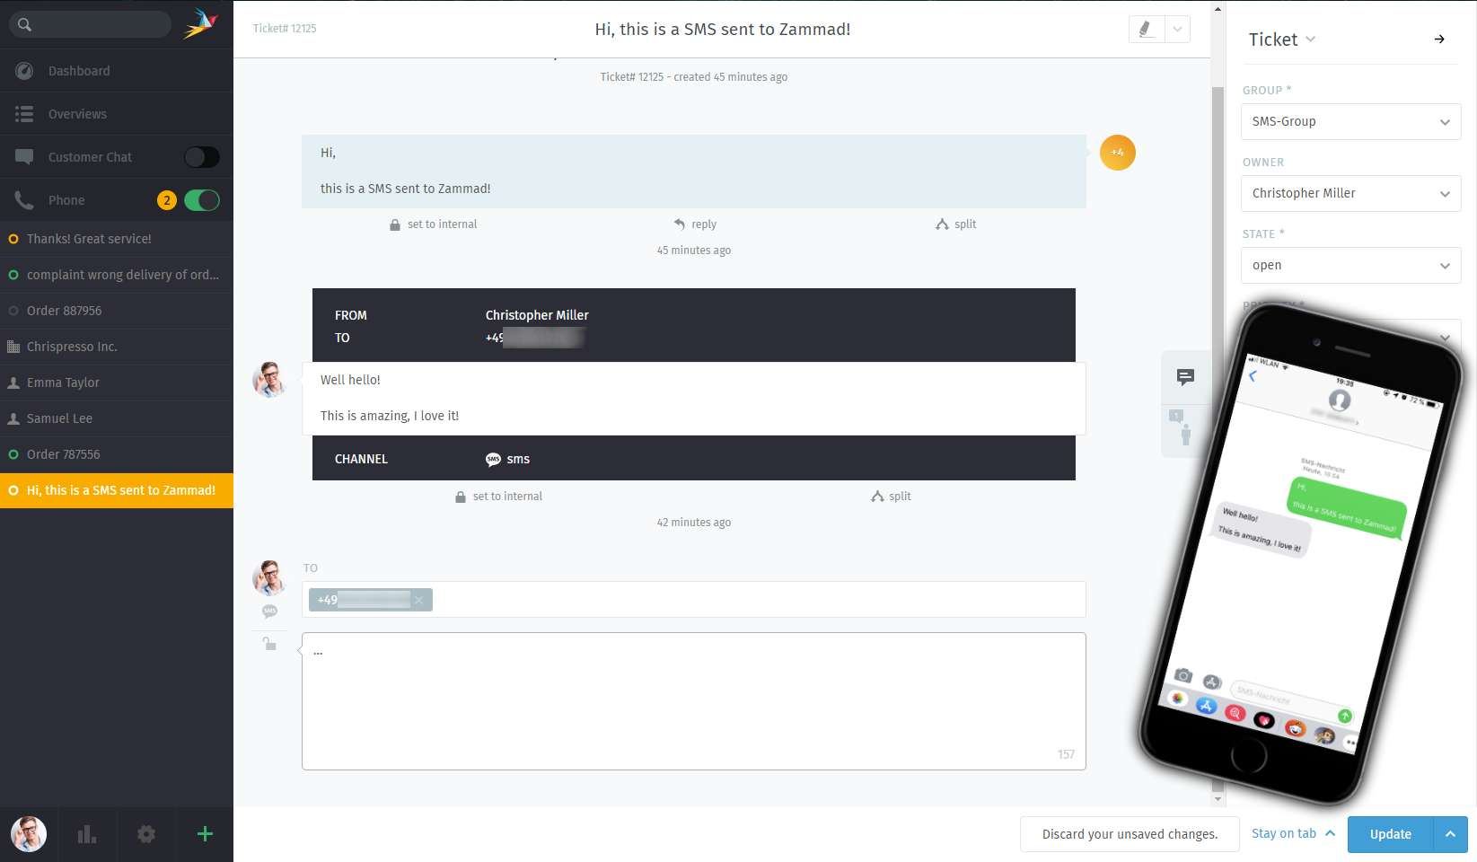1477x862 pixels.
Task: Toggle the Phone switch off
Action: (x=202, y=200)
